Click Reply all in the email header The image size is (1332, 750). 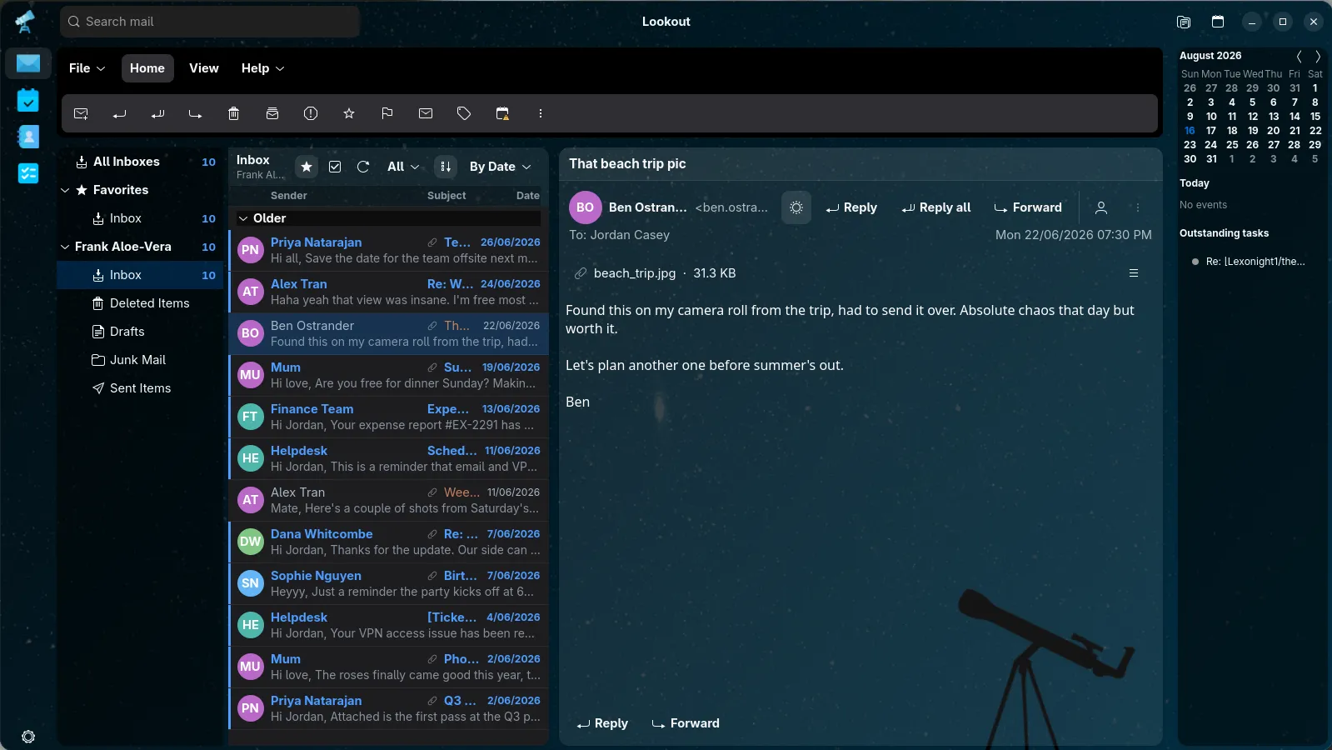pyautogui.click(x=936, y=207)
